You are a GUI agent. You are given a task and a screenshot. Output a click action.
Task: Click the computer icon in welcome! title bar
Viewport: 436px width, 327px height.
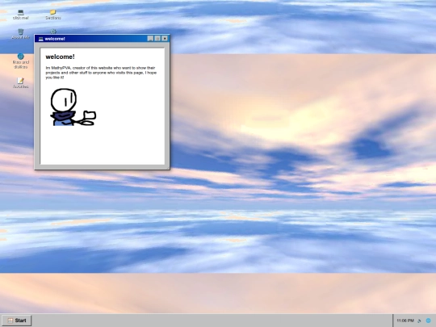click(41, 39)
